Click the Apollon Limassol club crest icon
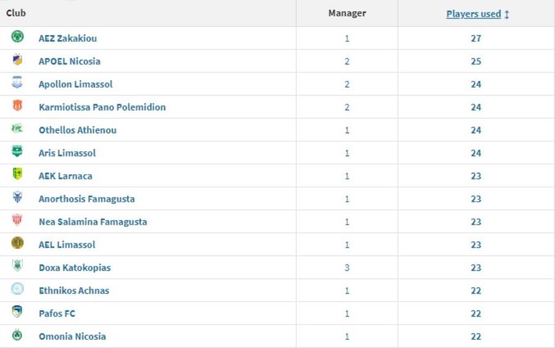Viewport: 555px width, 348px height. pyautogui.click(x=17, y=83)
